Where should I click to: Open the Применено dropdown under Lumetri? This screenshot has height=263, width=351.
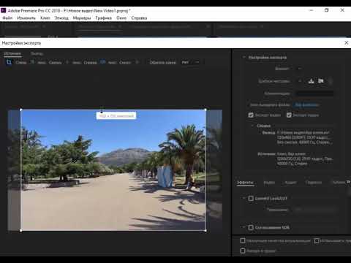pyautogui.click(x=316, y=209)
